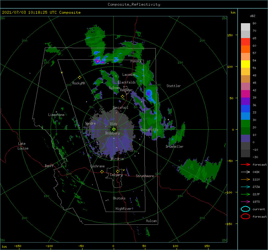Image resolution: width=268 pixels, height=250 pixels.
Task: Click the dBZ heading above the color scale
Action: [x=253, y=16]
